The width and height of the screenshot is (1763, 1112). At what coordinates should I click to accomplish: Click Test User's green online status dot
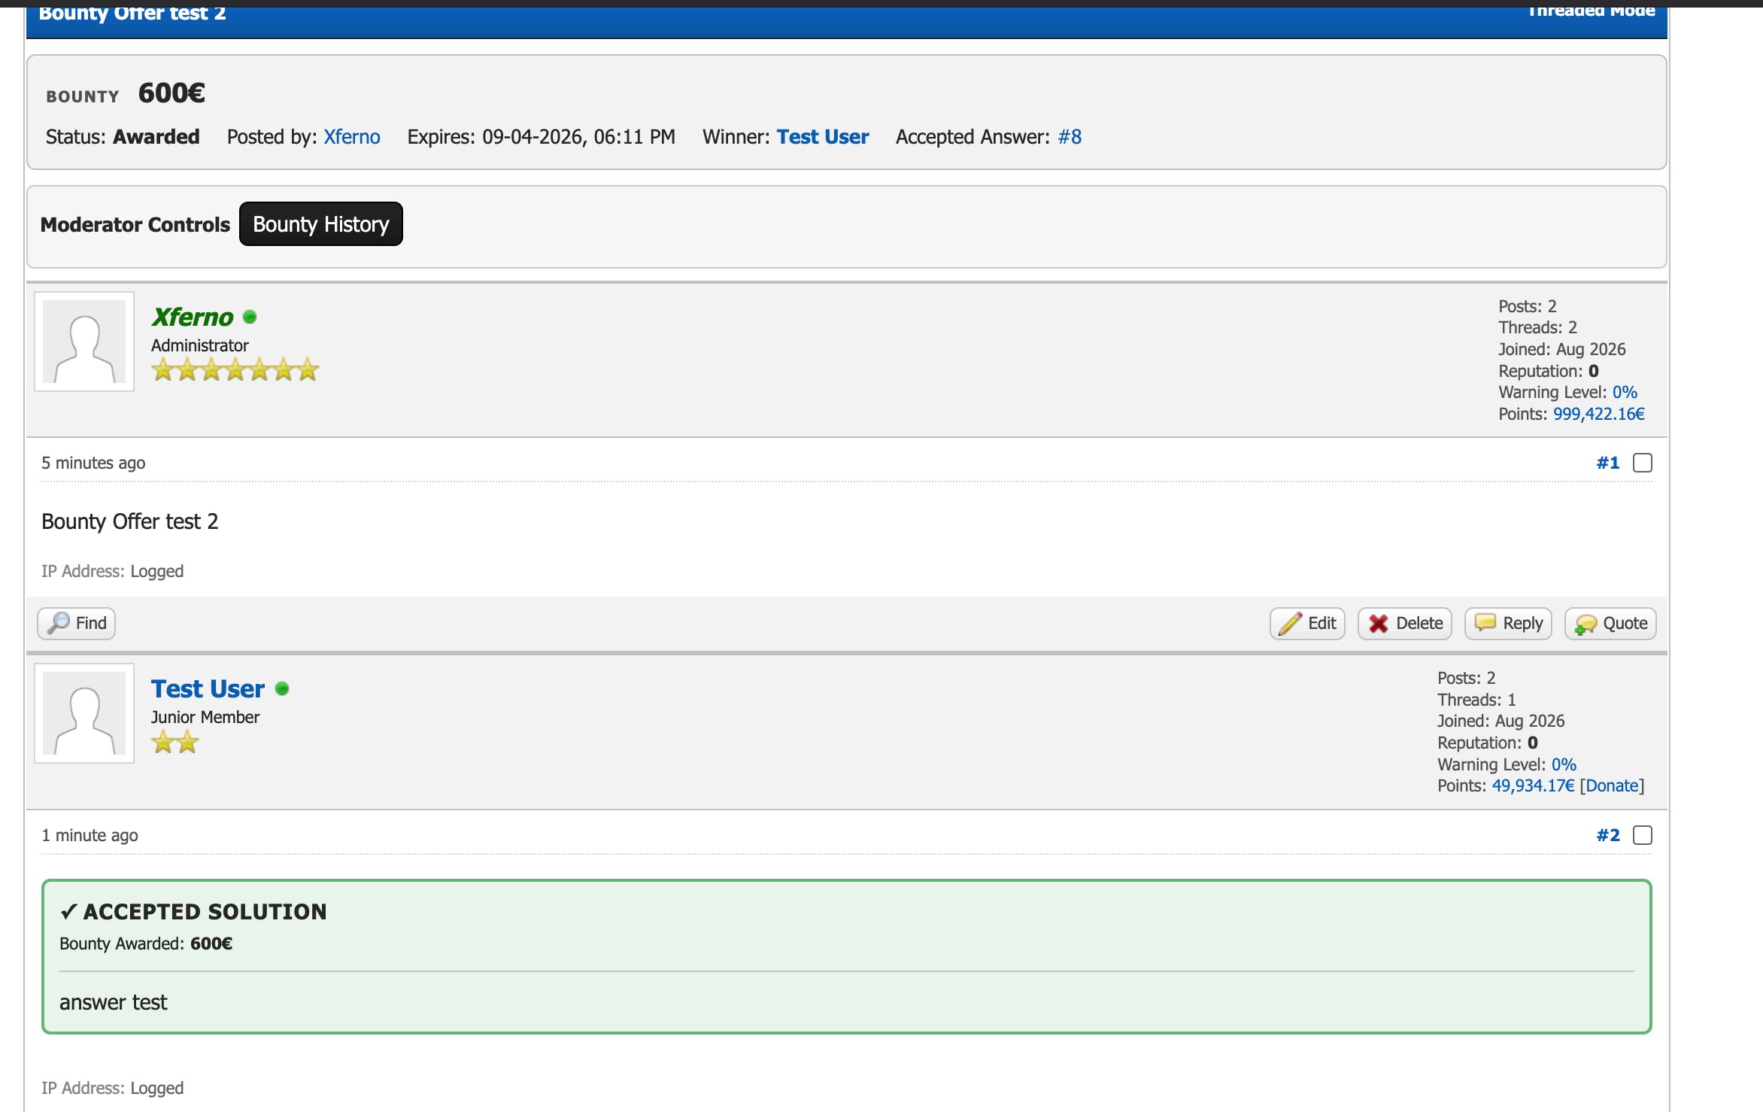click(282, 688)
